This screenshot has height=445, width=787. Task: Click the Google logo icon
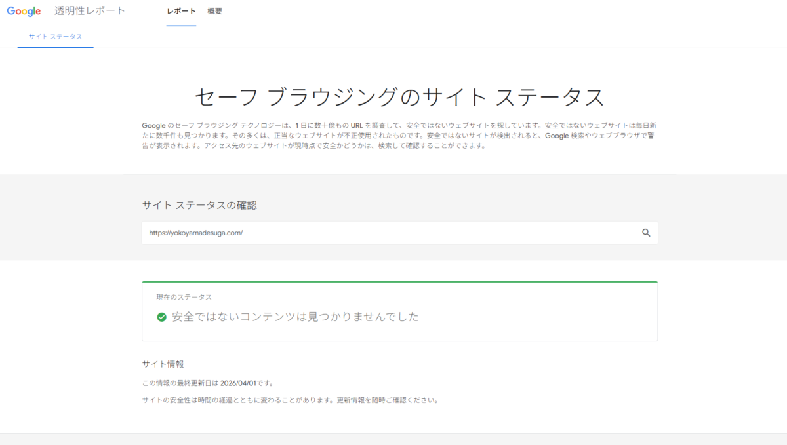point(24,10)
